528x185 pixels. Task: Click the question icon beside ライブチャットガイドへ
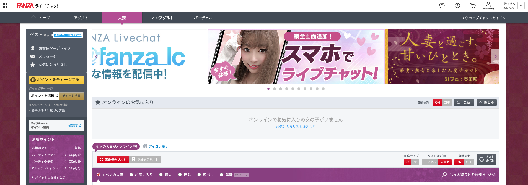(465, 18)
